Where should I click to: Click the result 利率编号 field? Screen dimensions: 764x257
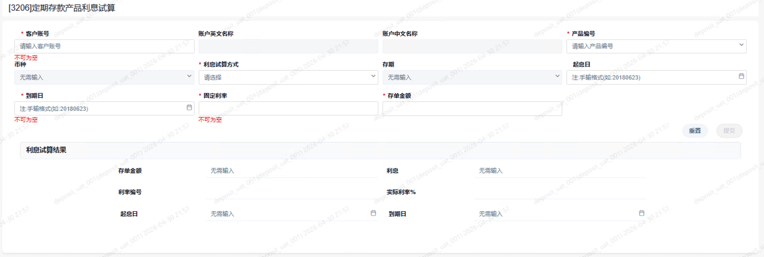coord(292,192)
